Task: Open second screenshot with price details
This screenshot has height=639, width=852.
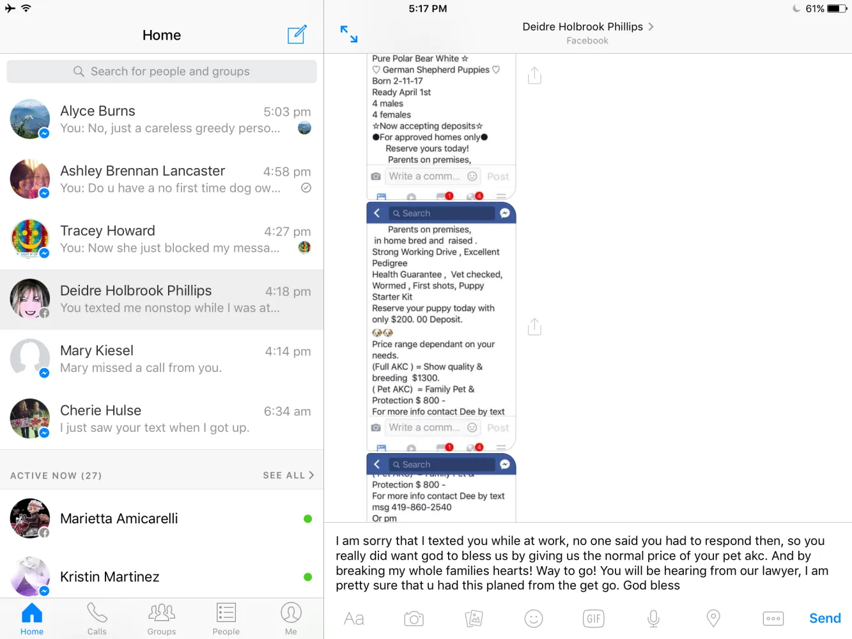Action: pyautogui.click(x=441, y=327)
